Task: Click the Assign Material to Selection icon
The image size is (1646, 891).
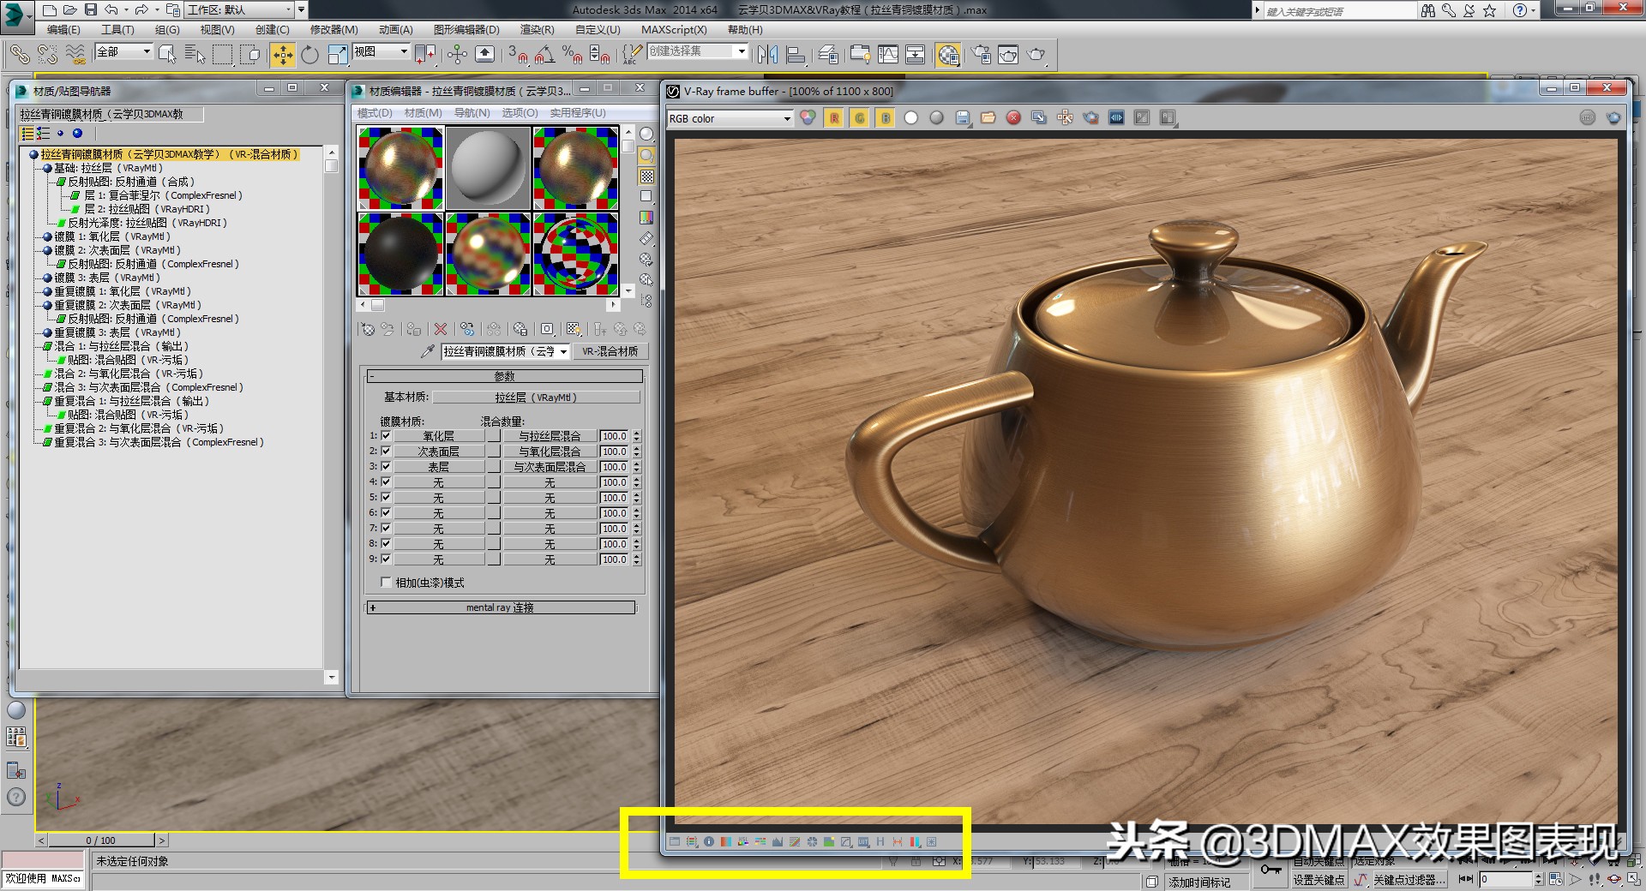Action: click(413, 329)
